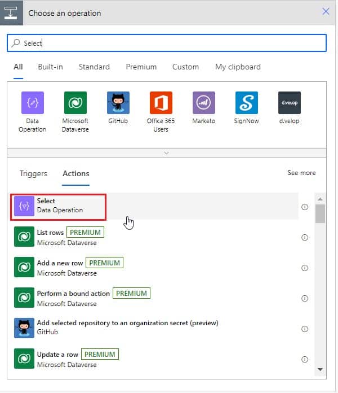Screen dimensions: 338x393
Task: Expand the connectors list with the chevron
Action: tap(167, 153)
